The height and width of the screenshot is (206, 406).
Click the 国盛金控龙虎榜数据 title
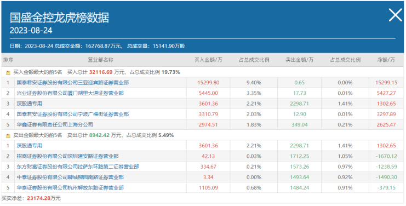(x=59, y=18)
